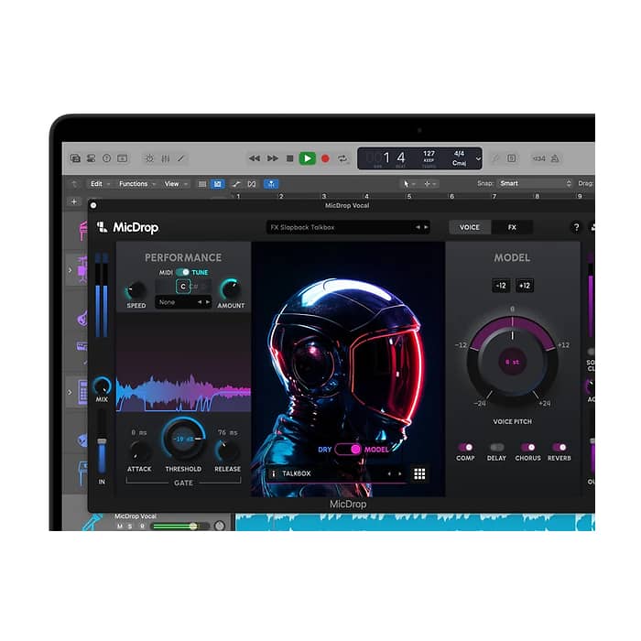Toggle the Flex icon in tracks menu bar
The height and width of the screenshot is (641, 641).
pyautogui.click(x=252, y=184)
